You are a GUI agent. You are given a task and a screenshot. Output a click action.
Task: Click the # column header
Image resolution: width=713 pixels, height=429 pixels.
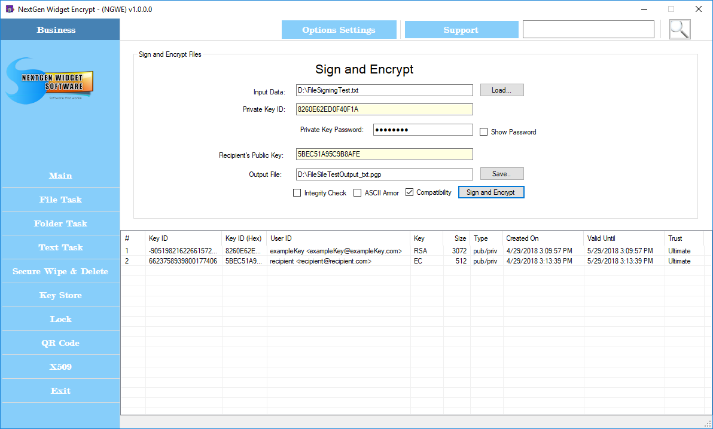tap(133, 238)
